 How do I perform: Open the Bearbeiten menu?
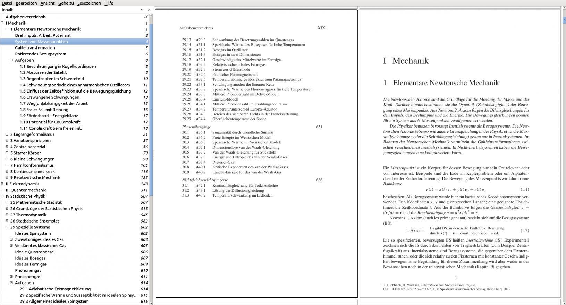tap(26, 3)
